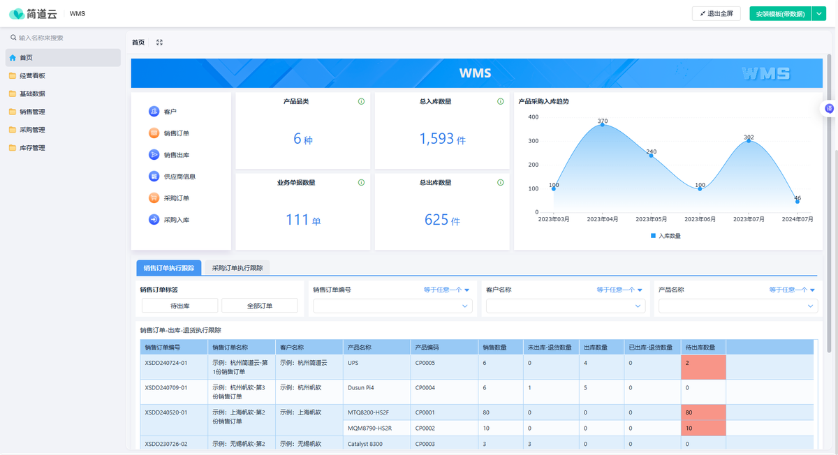838x455 pixels.
Task: Click the 销售出库 shortcut icon
Action: [154, 155]
